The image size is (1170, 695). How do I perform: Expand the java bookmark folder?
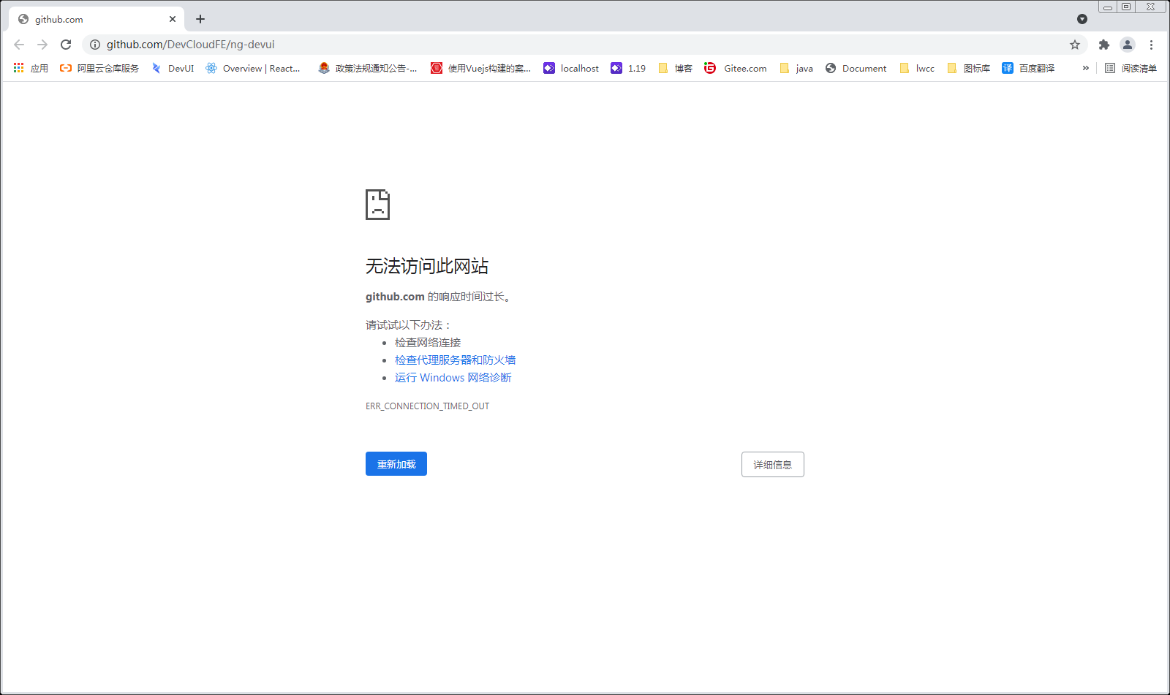tap(796, 68)
